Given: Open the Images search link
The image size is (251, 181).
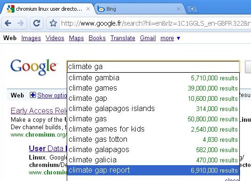Looking at the screenshot, I should point(31,38).
